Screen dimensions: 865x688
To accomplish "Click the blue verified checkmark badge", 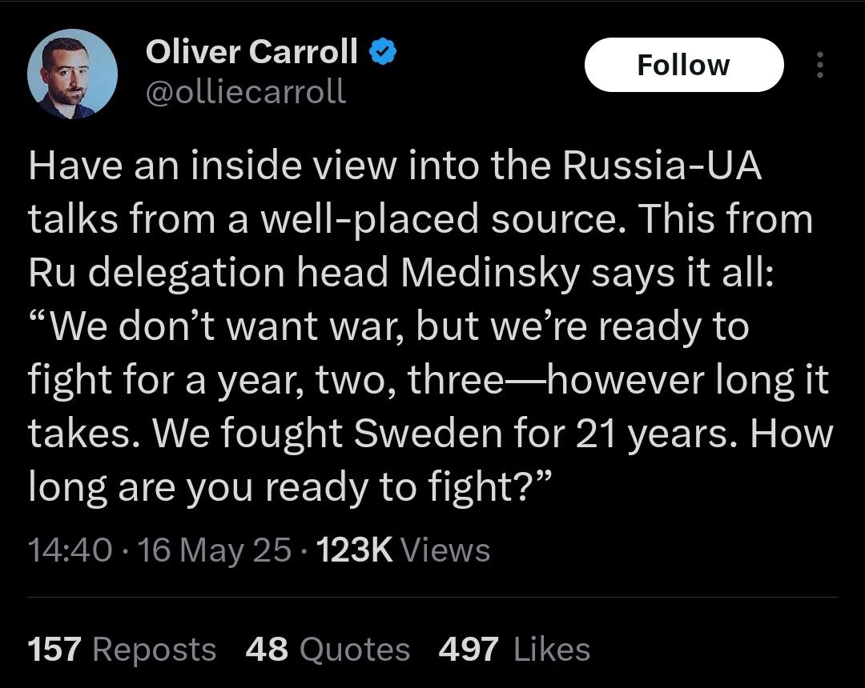I will tap(382, 53).
